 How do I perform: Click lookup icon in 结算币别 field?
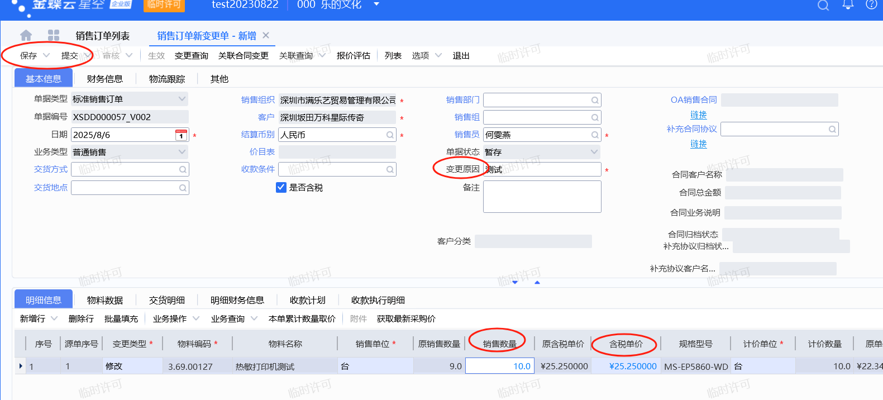coord(390,135)
